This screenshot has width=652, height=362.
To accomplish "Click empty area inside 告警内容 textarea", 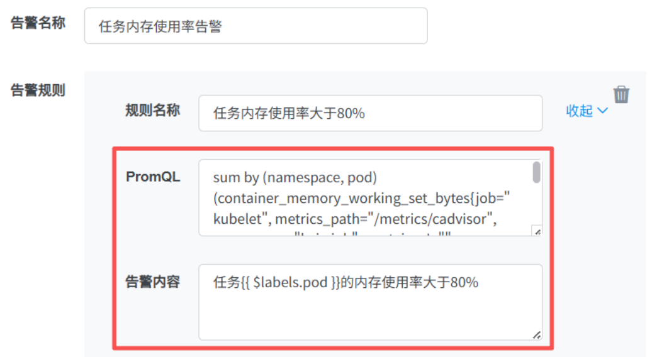I will pyautogui.click(x=370, y=317).
